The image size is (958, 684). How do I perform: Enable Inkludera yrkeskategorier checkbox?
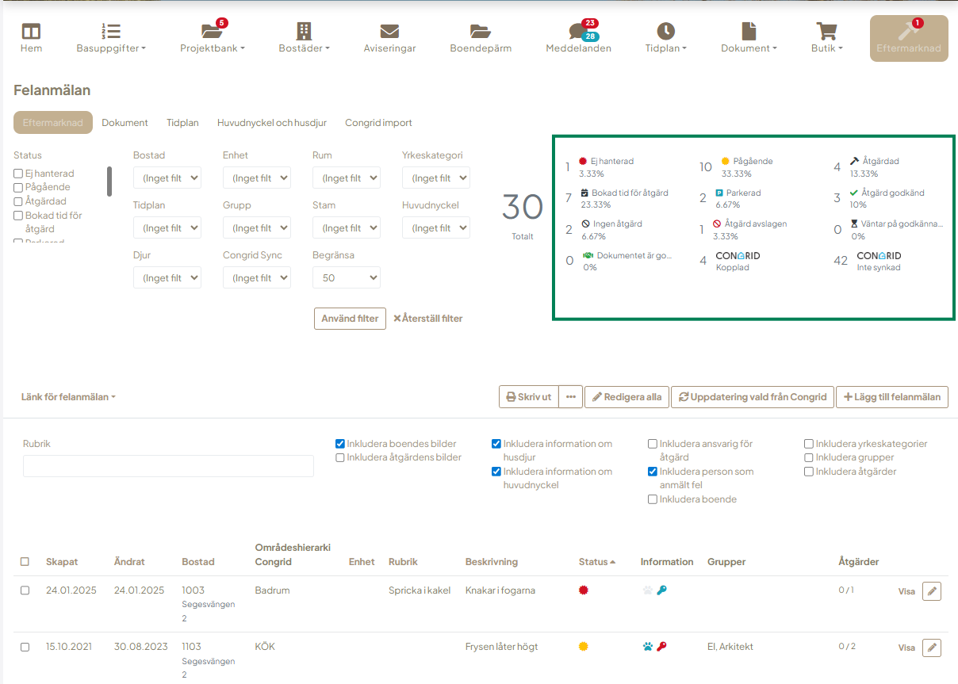coord(809,444)
